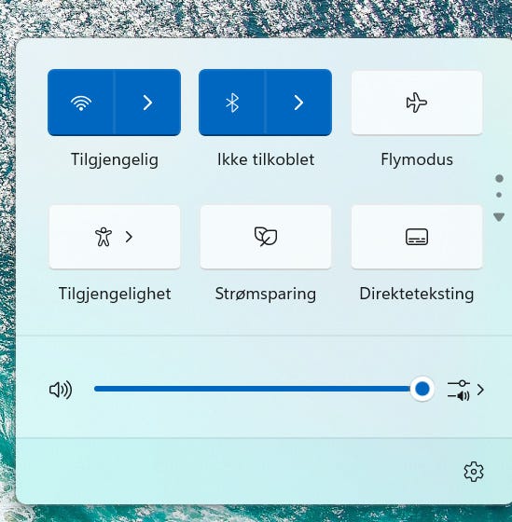The width and height of the screenshot is (512, 522).
Task: Expand accessibility options chevron arrow
Action: pyautogui.click(x=130, y=237)
